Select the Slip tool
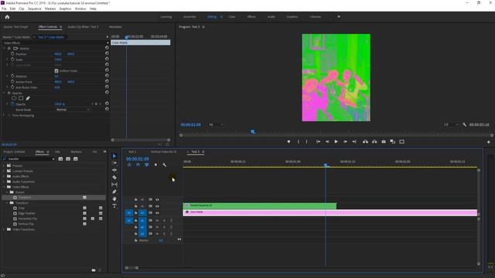The height and width of the screenshot is (278, 495). point(114,185)
